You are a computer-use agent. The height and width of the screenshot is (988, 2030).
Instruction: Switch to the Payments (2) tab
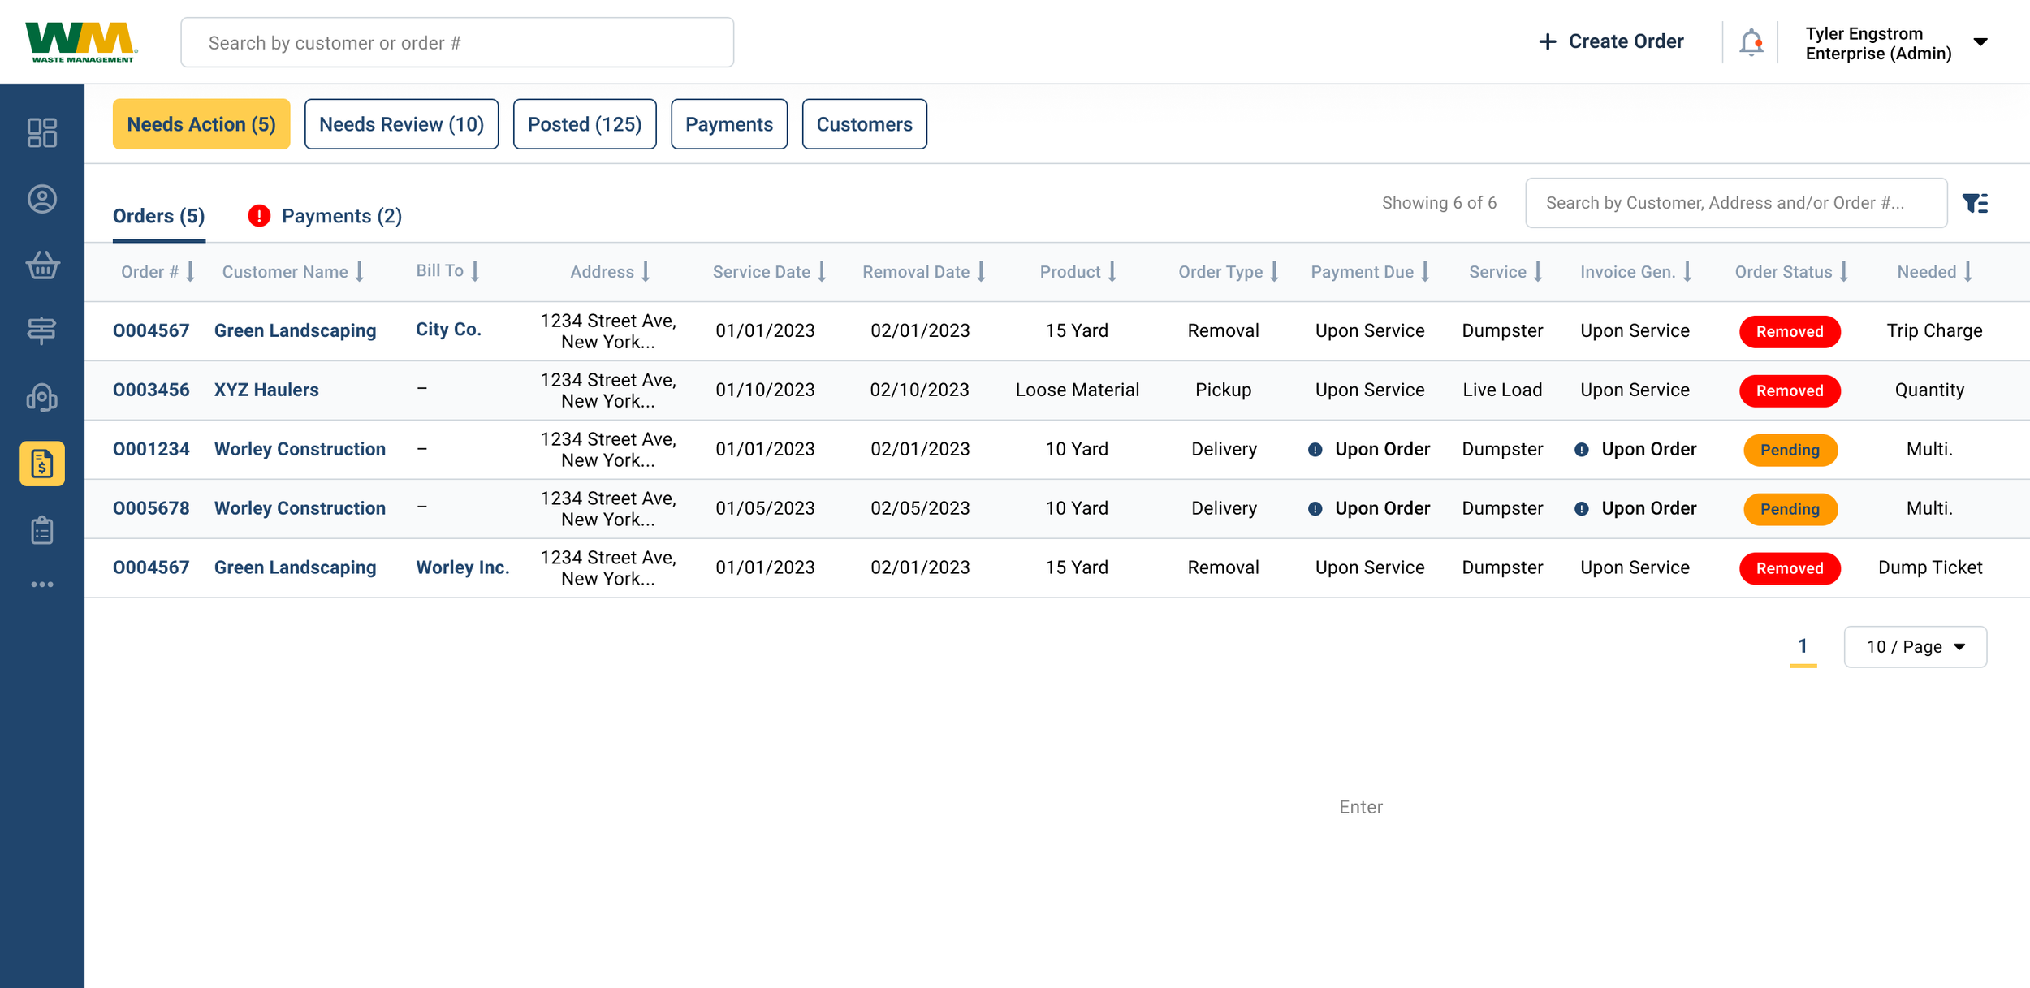click(341, 215)
